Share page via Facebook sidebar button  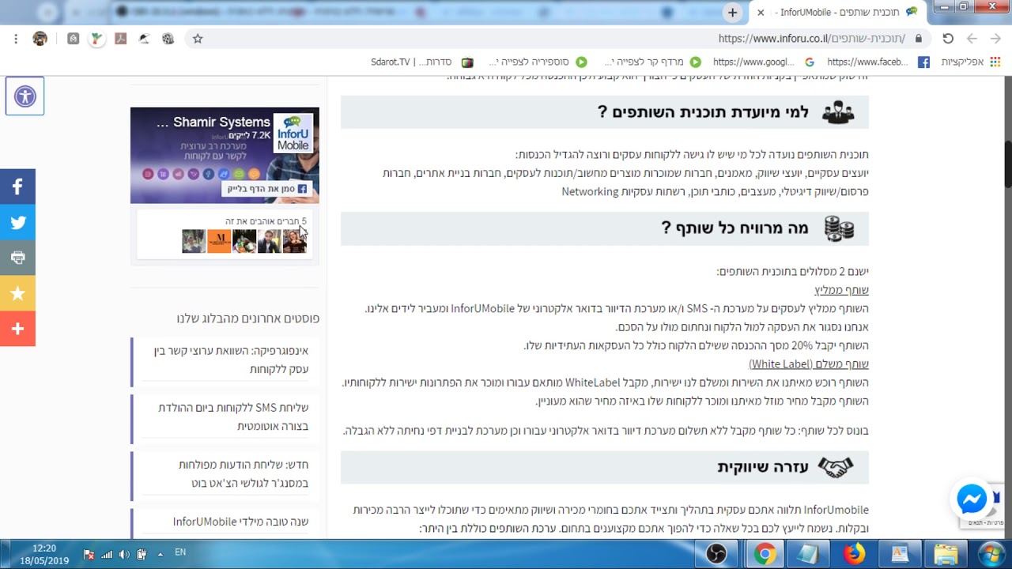click(x=17, y=187)
